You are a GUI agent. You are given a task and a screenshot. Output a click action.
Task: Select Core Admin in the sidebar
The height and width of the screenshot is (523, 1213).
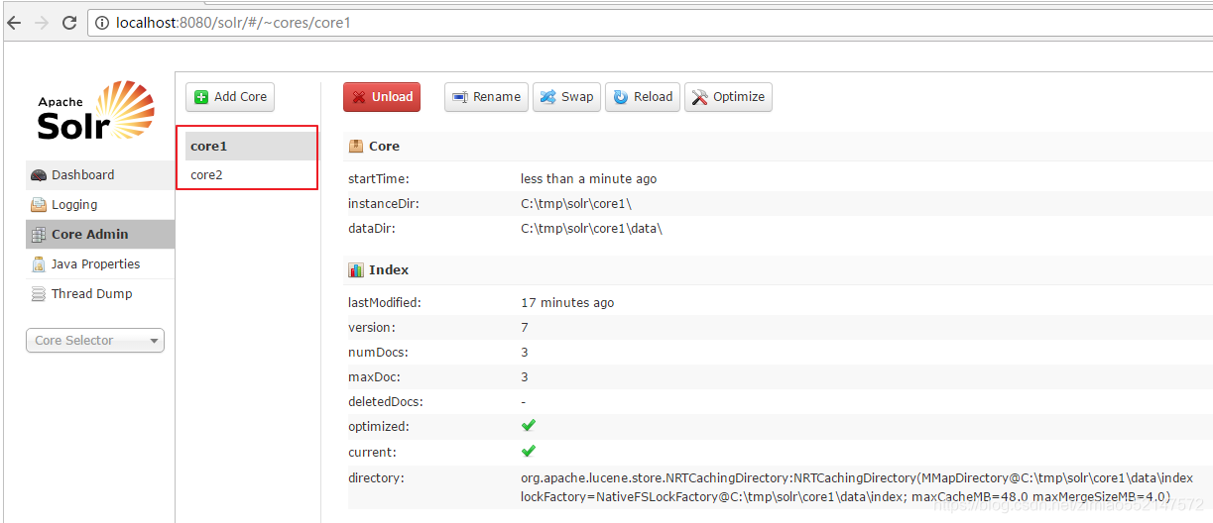pyautogui.click(x=99, y=234)
